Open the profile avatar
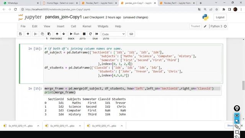245x138 pixels. [x=235, y=9]
